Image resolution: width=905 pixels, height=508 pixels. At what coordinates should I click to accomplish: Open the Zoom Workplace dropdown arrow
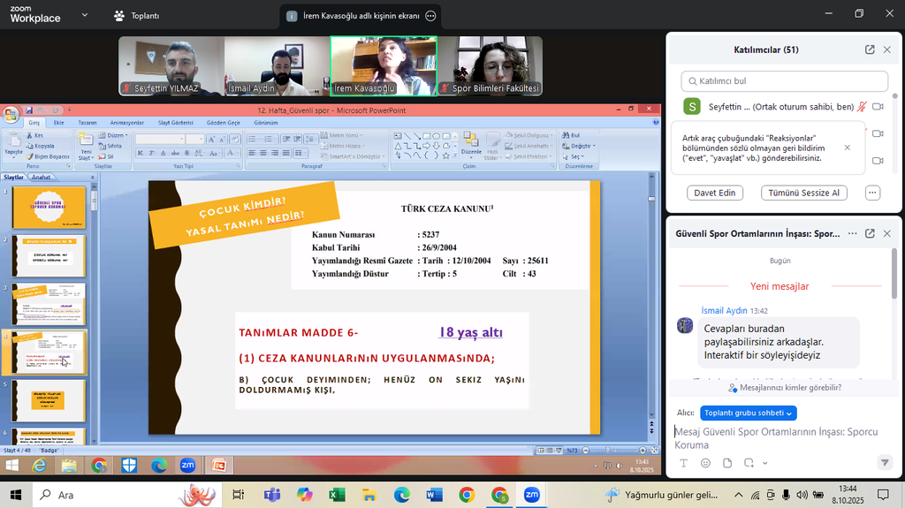coord(84,15)
